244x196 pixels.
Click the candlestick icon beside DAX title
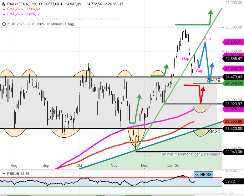pyautogui.click(x=4, y=4)
